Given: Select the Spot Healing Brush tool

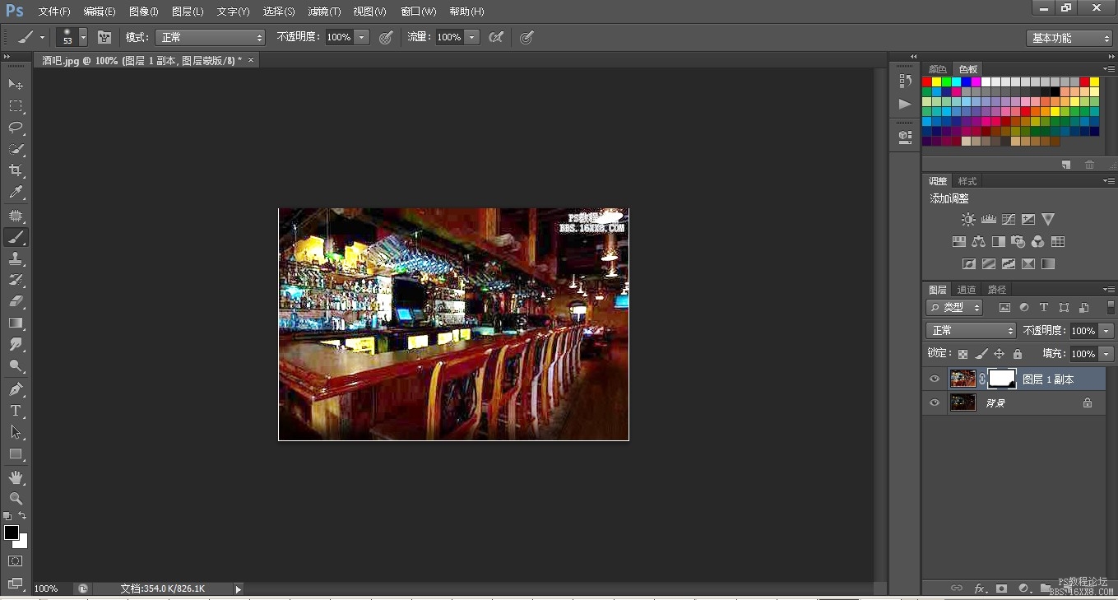Looking at the screenshot, I should pos(16,216).
